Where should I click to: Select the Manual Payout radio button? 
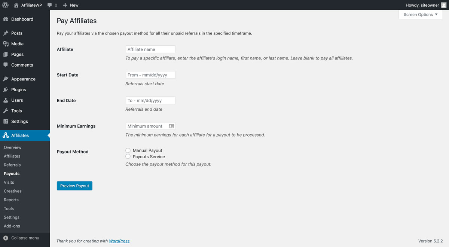pyautogui.click(x=128, y=150)
